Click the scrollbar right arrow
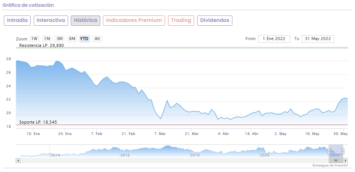 tap(346, 161)
